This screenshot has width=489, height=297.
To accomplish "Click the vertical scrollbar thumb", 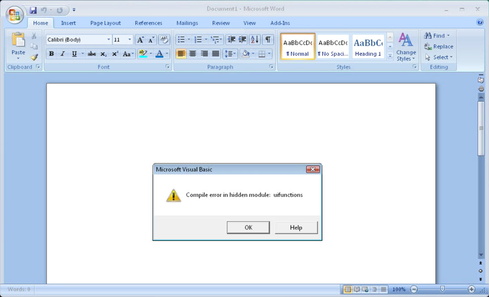I will pos(481,128).
